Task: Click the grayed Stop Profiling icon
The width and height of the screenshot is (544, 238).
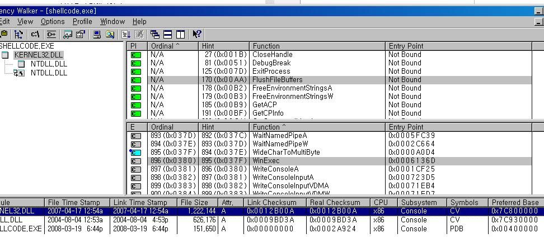Action: point(139,34)
